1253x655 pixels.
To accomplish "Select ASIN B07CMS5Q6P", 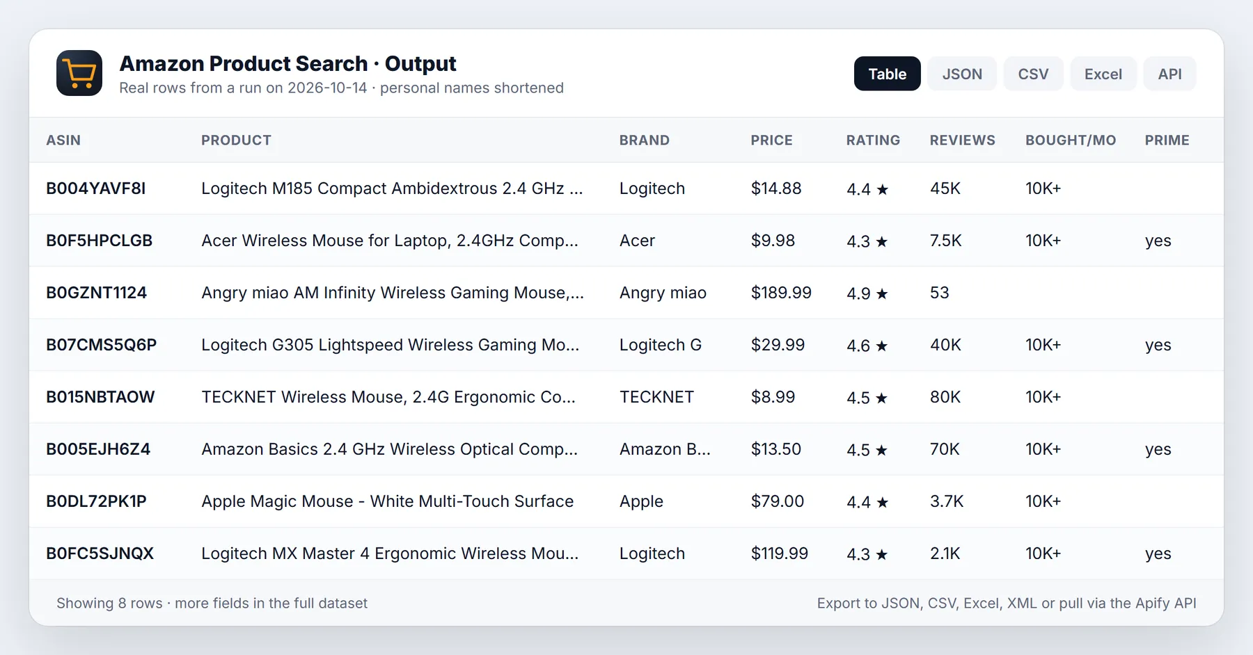I will [102, 345].
